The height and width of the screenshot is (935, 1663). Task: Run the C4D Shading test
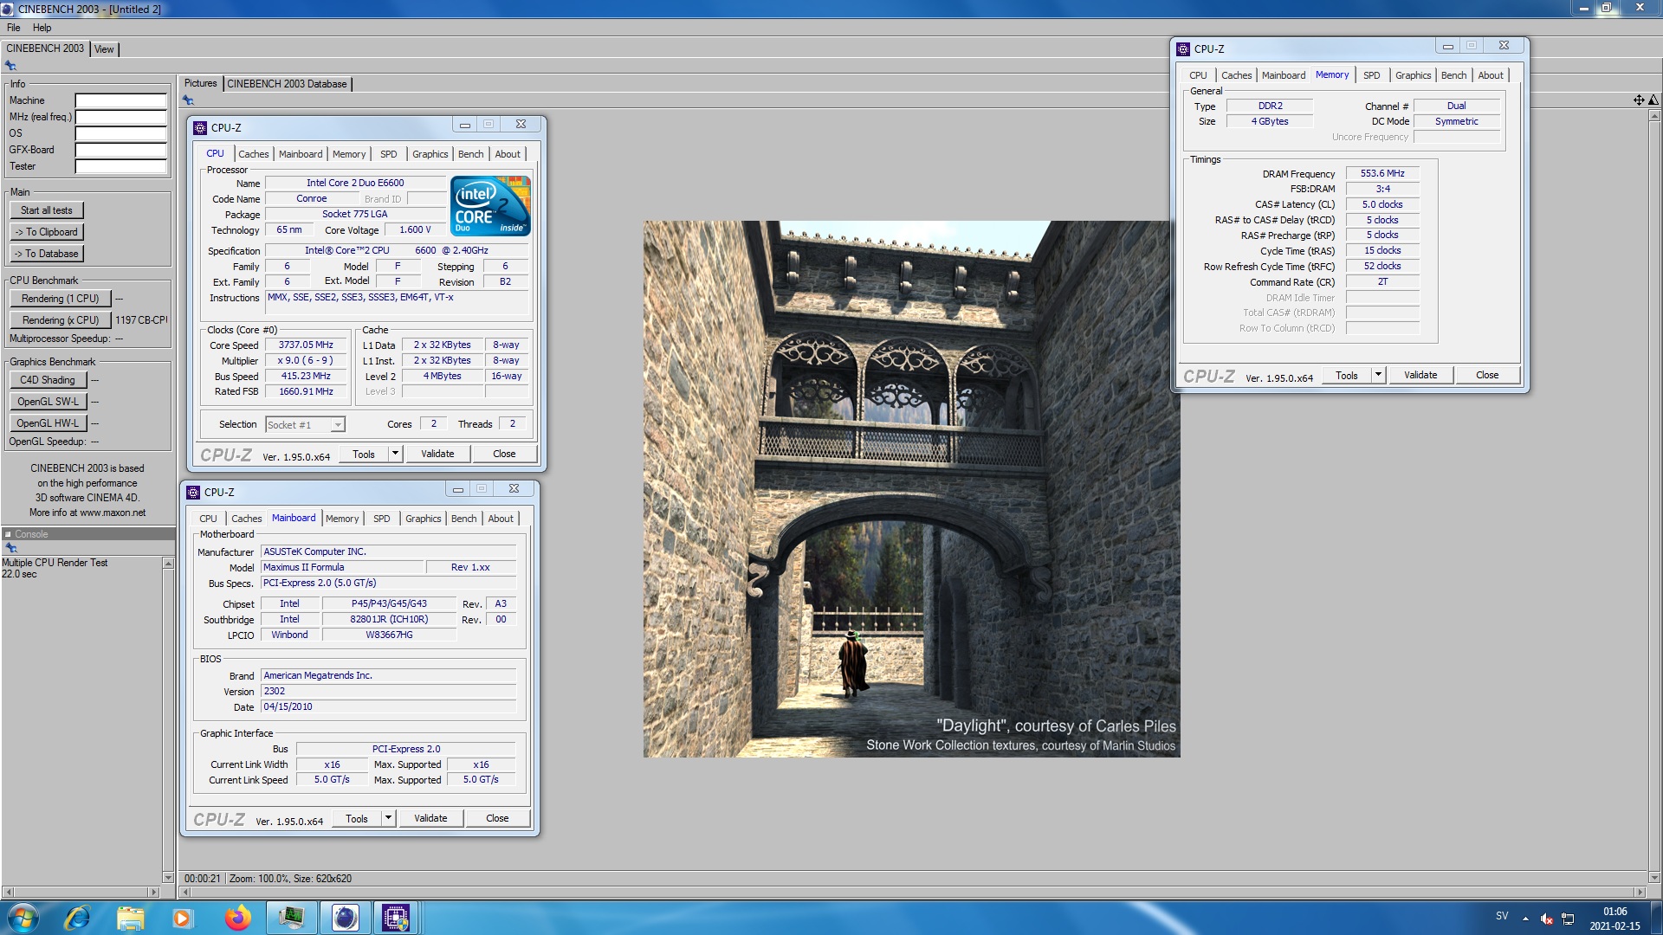click(x=48, y=380)
